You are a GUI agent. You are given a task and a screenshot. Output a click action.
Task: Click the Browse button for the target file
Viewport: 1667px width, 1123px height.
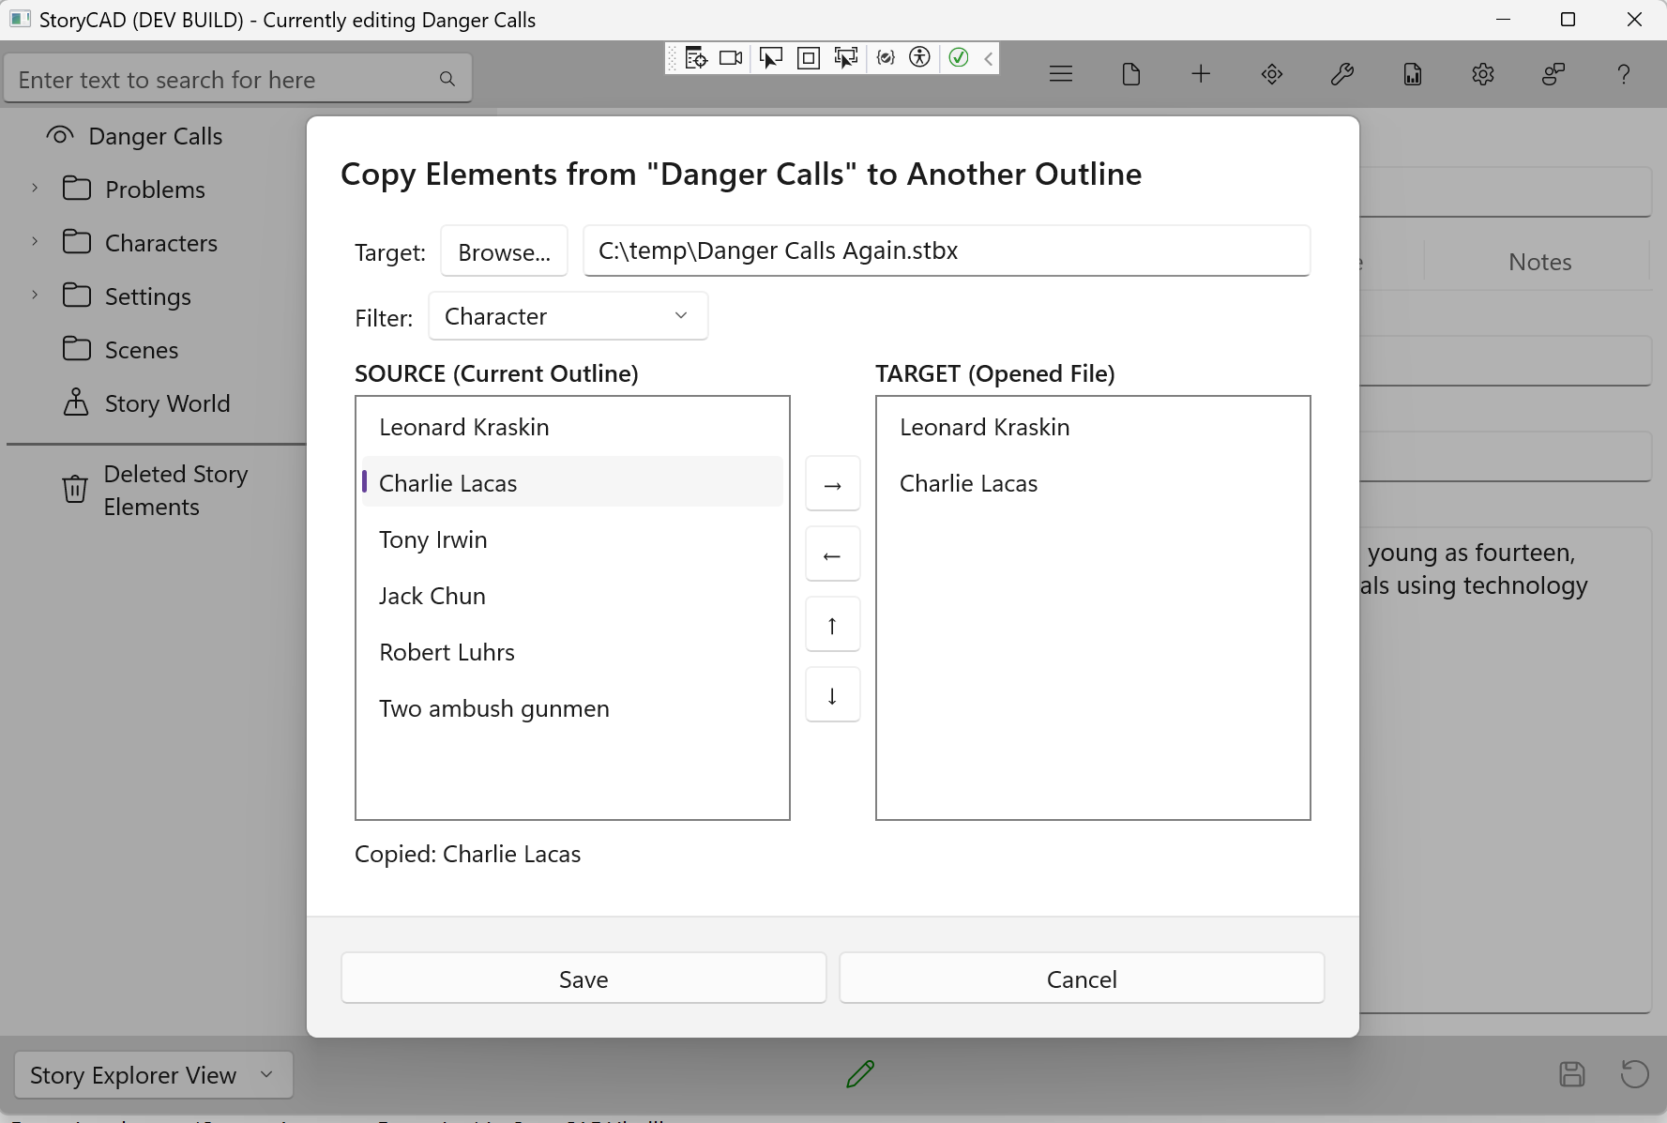tap(504, 250)
